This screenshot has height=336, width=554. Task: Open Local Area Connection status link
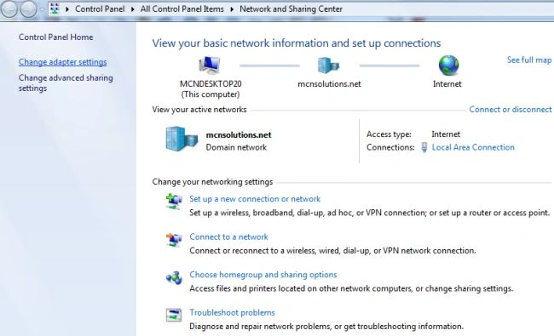point(473,147)
